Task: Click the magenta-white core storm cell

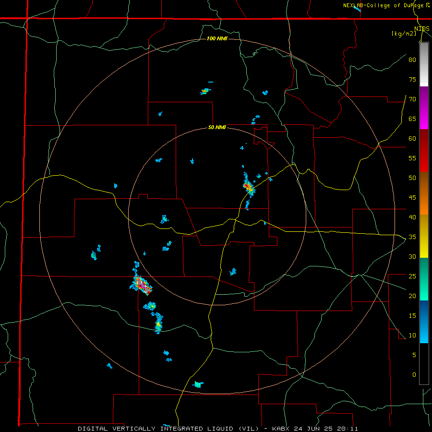Action: click(x=141, y=285)
